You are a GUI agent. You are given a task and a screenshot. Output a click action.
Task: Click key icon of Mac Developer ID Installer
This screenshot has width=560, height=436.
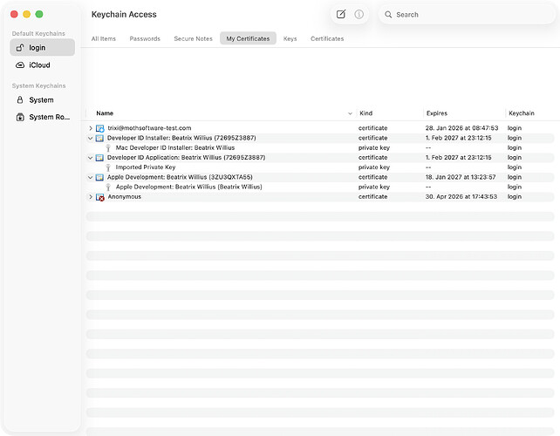tap(108, 148)
